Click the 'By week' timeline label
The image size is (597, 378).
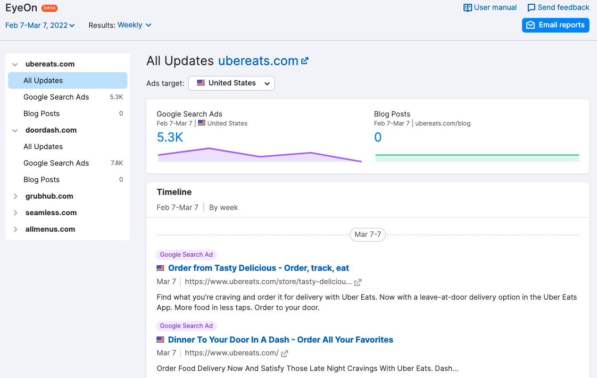224,208
